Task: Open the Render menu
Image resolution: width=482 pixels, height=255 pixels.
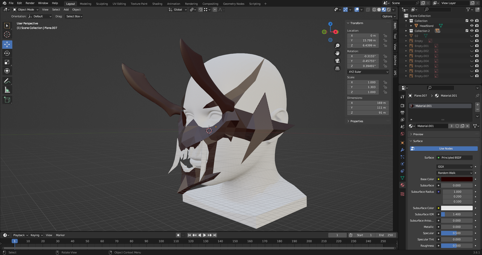Action: point(30,3)
